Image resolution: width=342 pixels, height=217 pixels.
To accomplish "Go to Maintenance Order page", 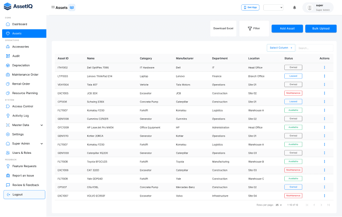I will click(x=24, y=74).
